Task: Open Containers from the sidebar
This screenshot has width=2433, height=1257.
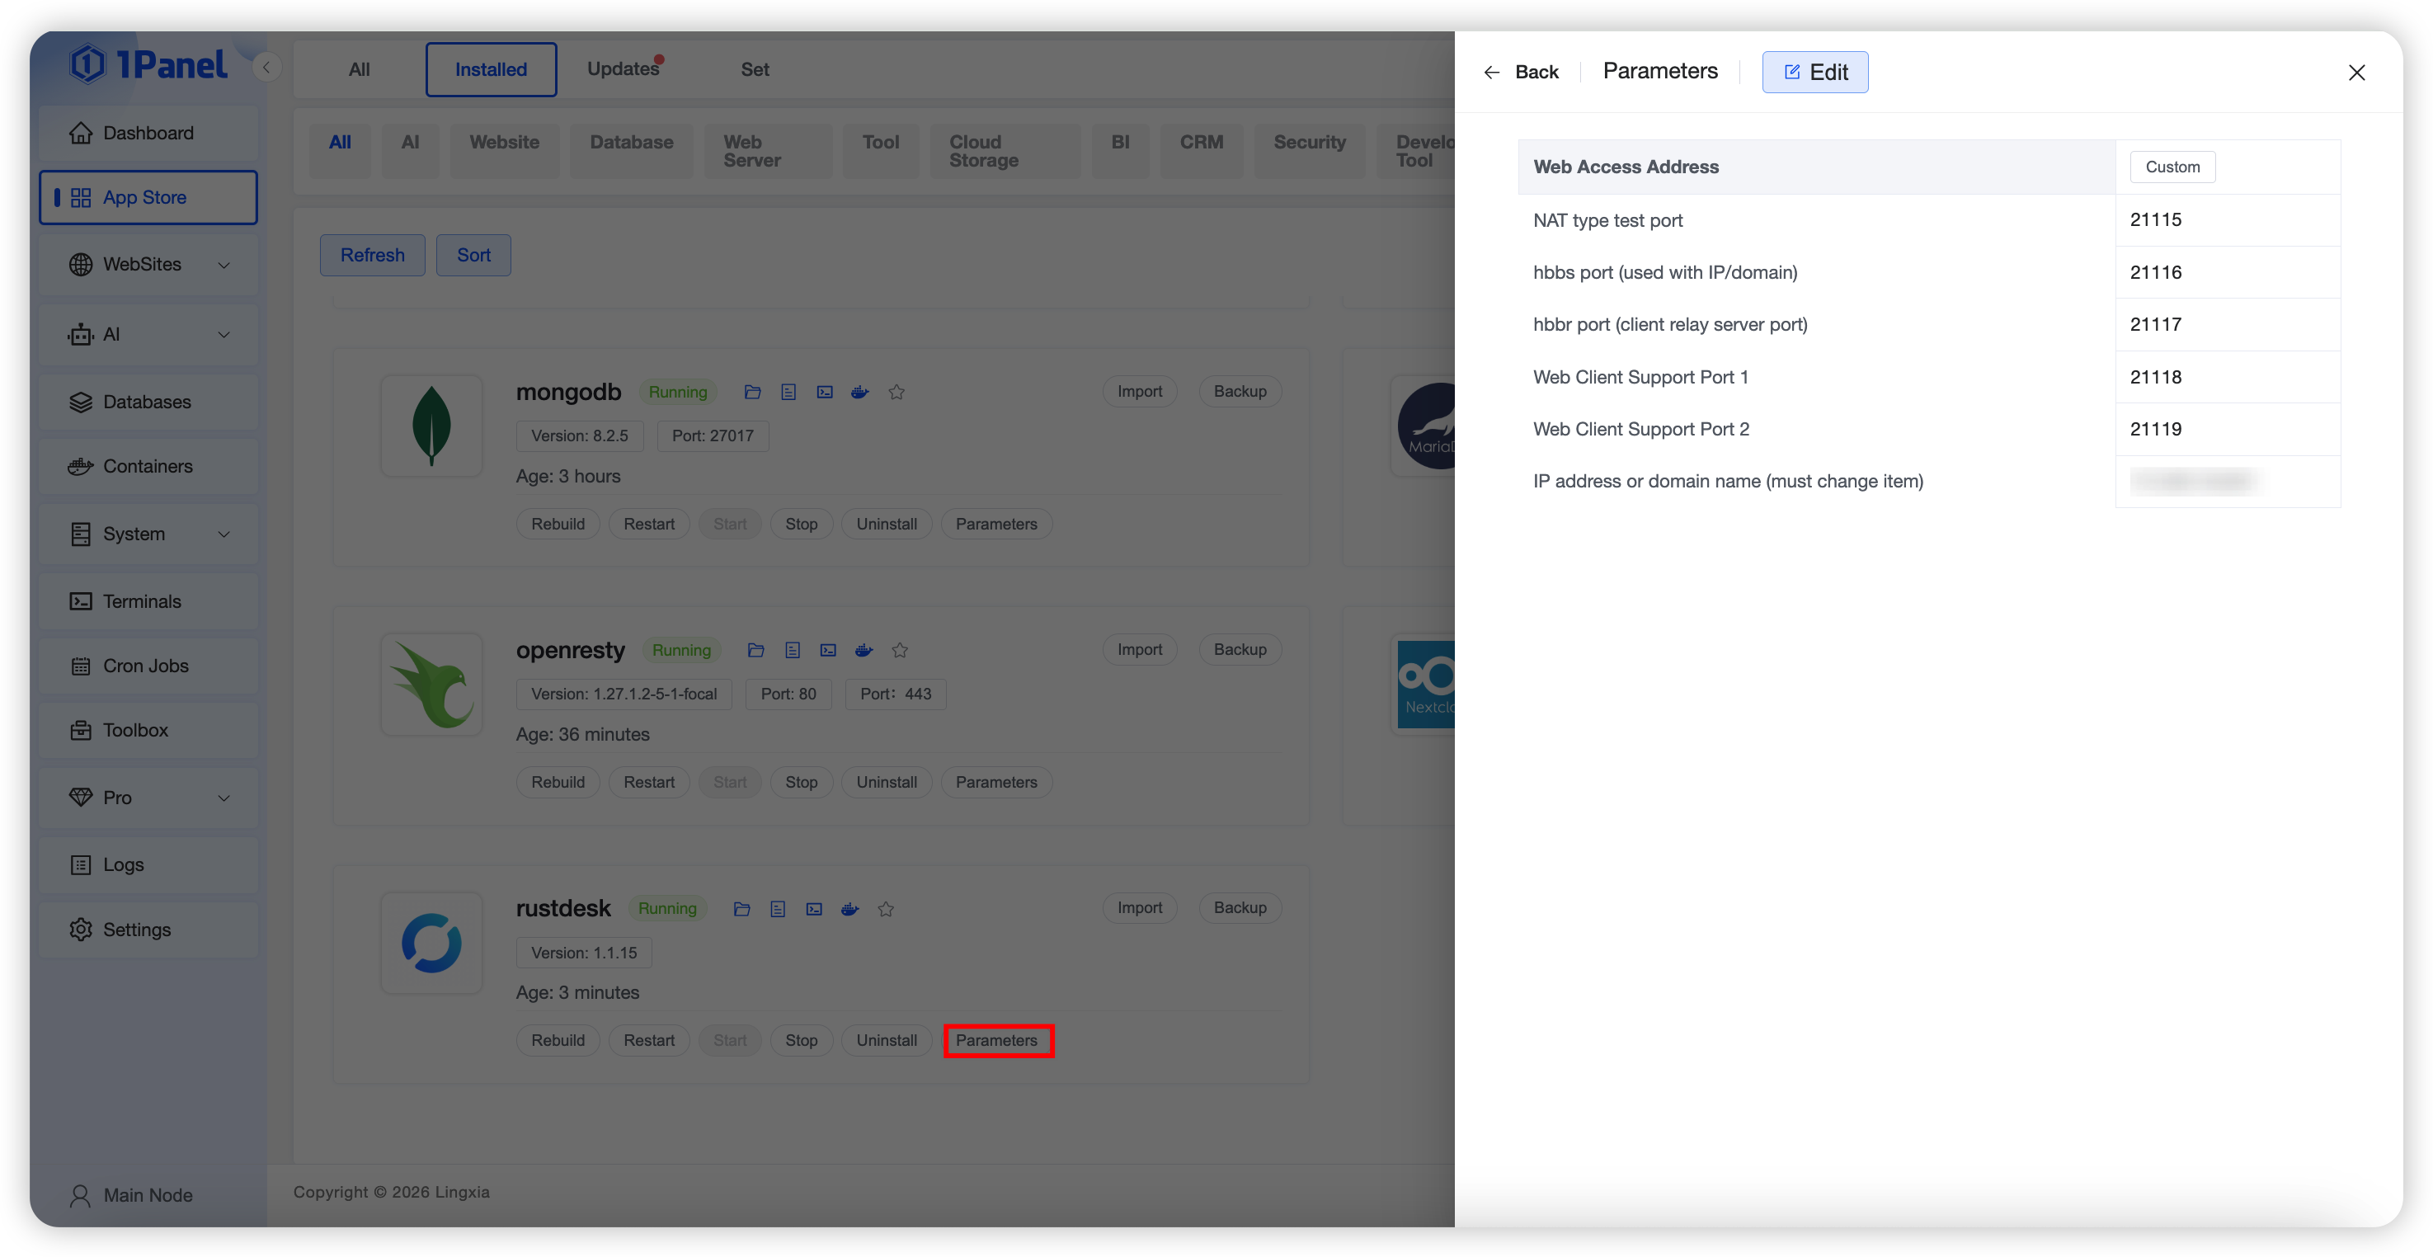Action: click(x=148, y=467)
